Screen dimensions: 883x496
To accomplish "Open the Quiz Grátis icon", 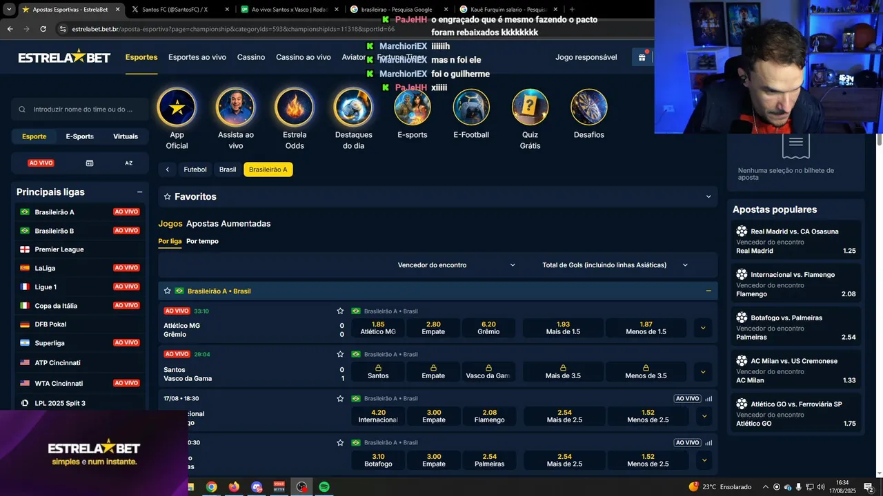I will pos(530,107).
